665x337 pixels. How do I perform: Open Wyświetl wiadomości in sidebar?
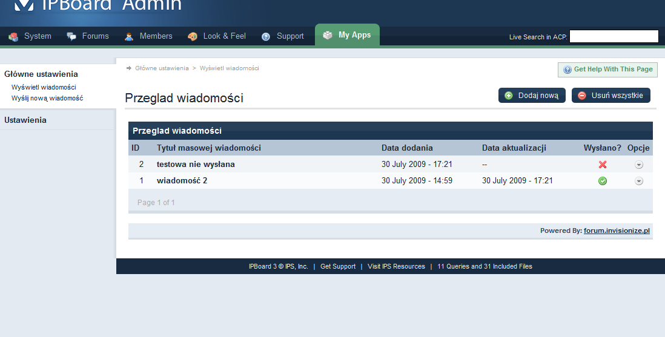click(44, 87)
